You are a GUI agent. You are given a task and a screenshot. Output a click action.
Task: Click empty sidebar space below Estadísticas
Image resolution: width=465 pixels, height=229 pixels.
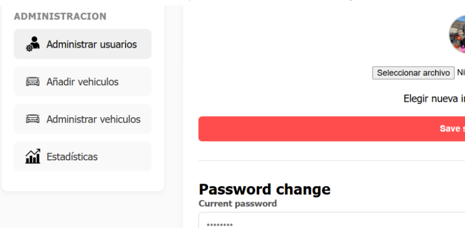click(x=82, y=181)
